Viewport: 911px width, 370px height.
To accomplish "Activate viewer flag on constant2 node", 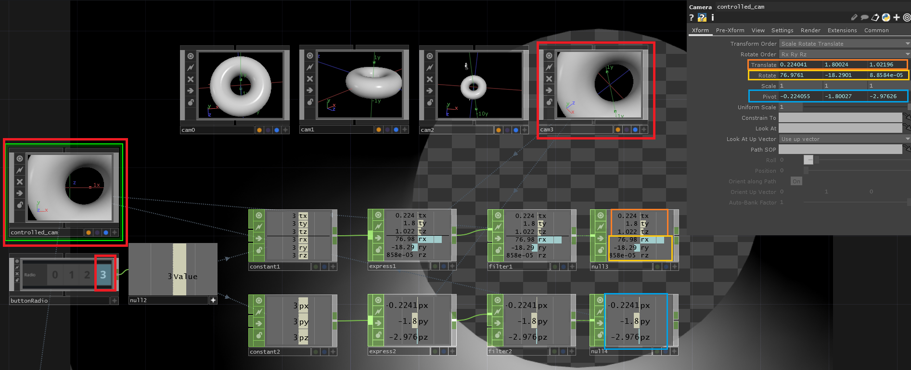I will pyautogui.click(x=259, y=301).
